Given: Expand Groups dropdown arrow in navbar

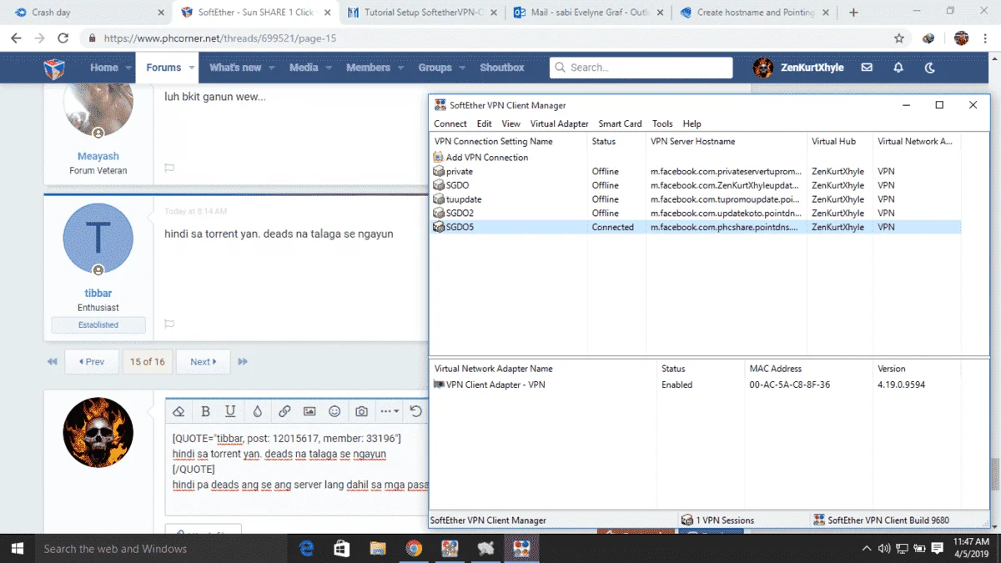Looking at the screenshot, I should (460, 68).
